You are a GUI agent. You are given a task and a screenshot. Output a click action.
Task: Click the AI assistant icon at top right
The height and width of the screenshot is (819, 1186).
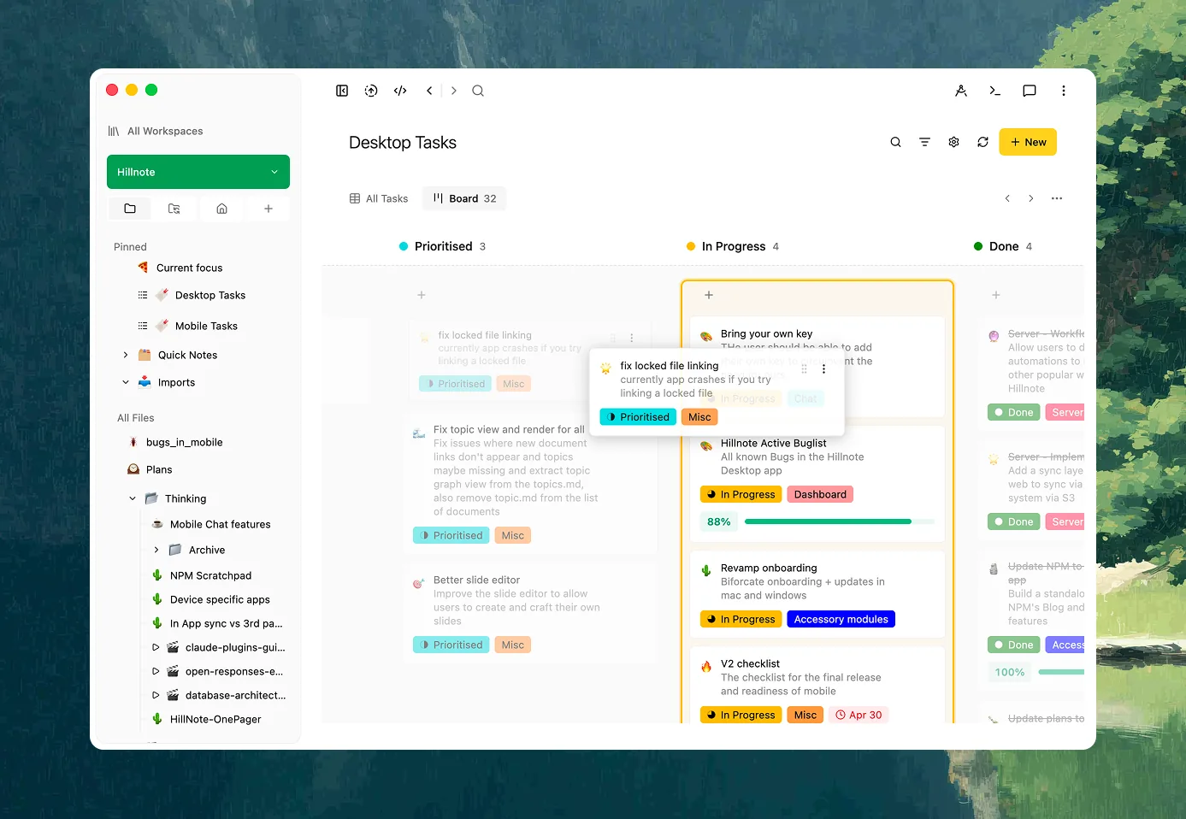961,91
